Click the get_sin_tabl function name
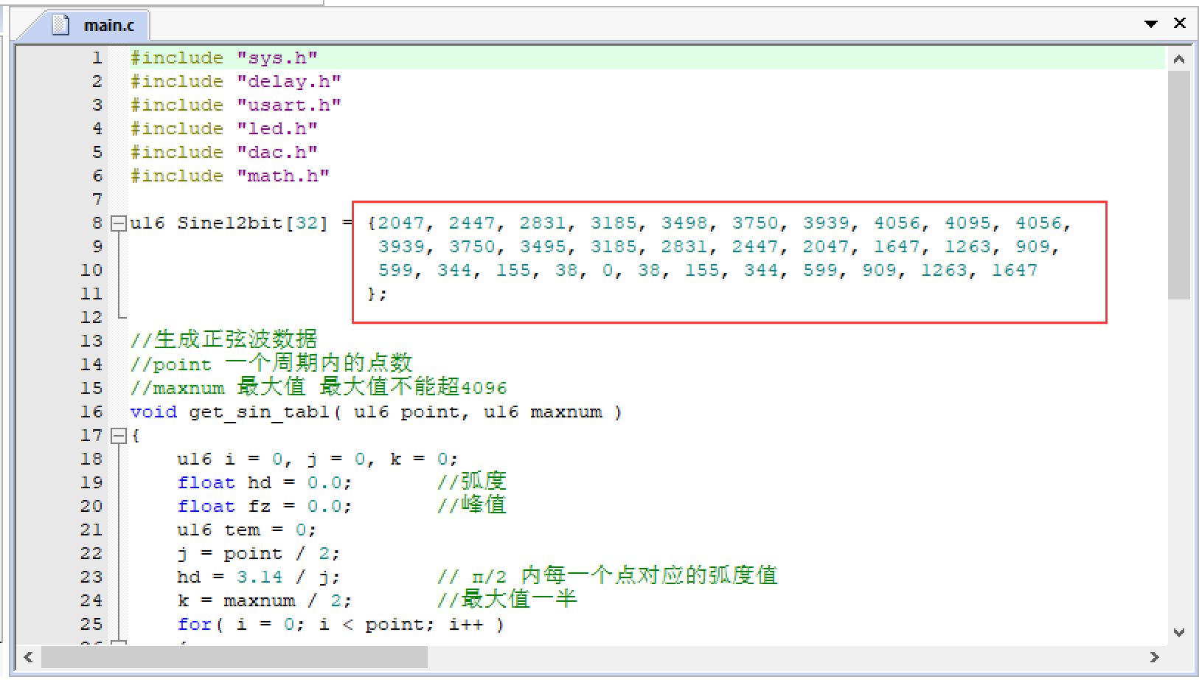The image size is (1199, 680). pyautogui.click(x=259, y=412)
